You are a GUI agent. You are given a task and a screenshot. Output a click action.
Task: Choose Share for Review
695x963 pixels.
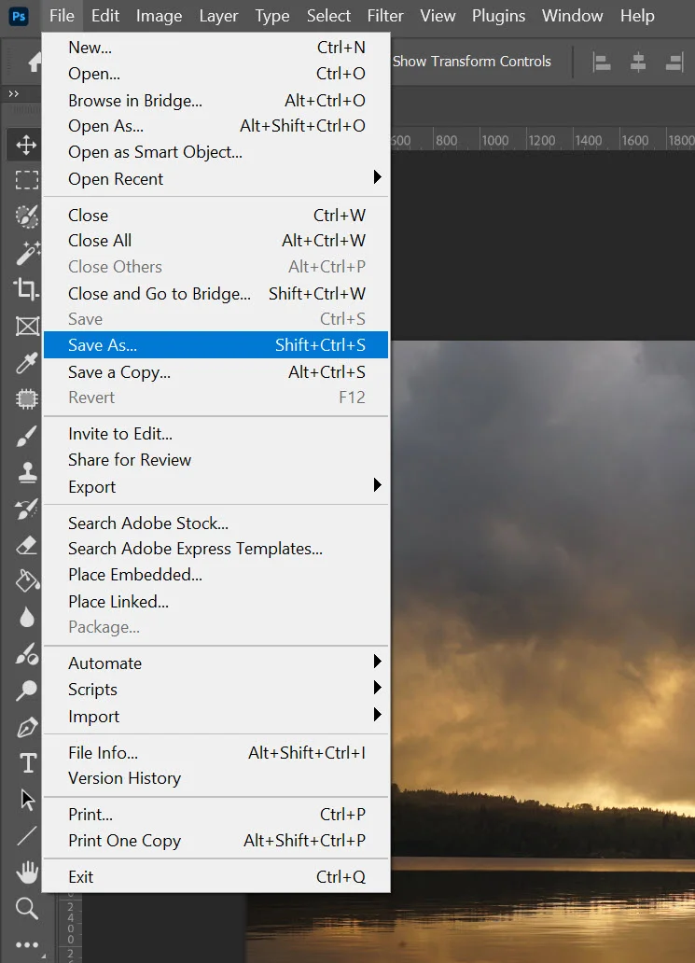(x=215, y=459)
